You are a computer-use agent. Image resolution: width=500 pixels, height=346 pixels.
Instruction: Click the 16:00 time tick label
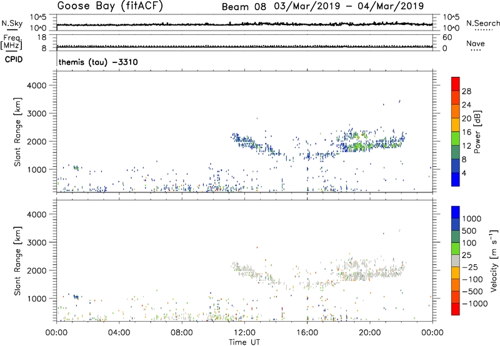pyautogui.click(x=307, y=333)
